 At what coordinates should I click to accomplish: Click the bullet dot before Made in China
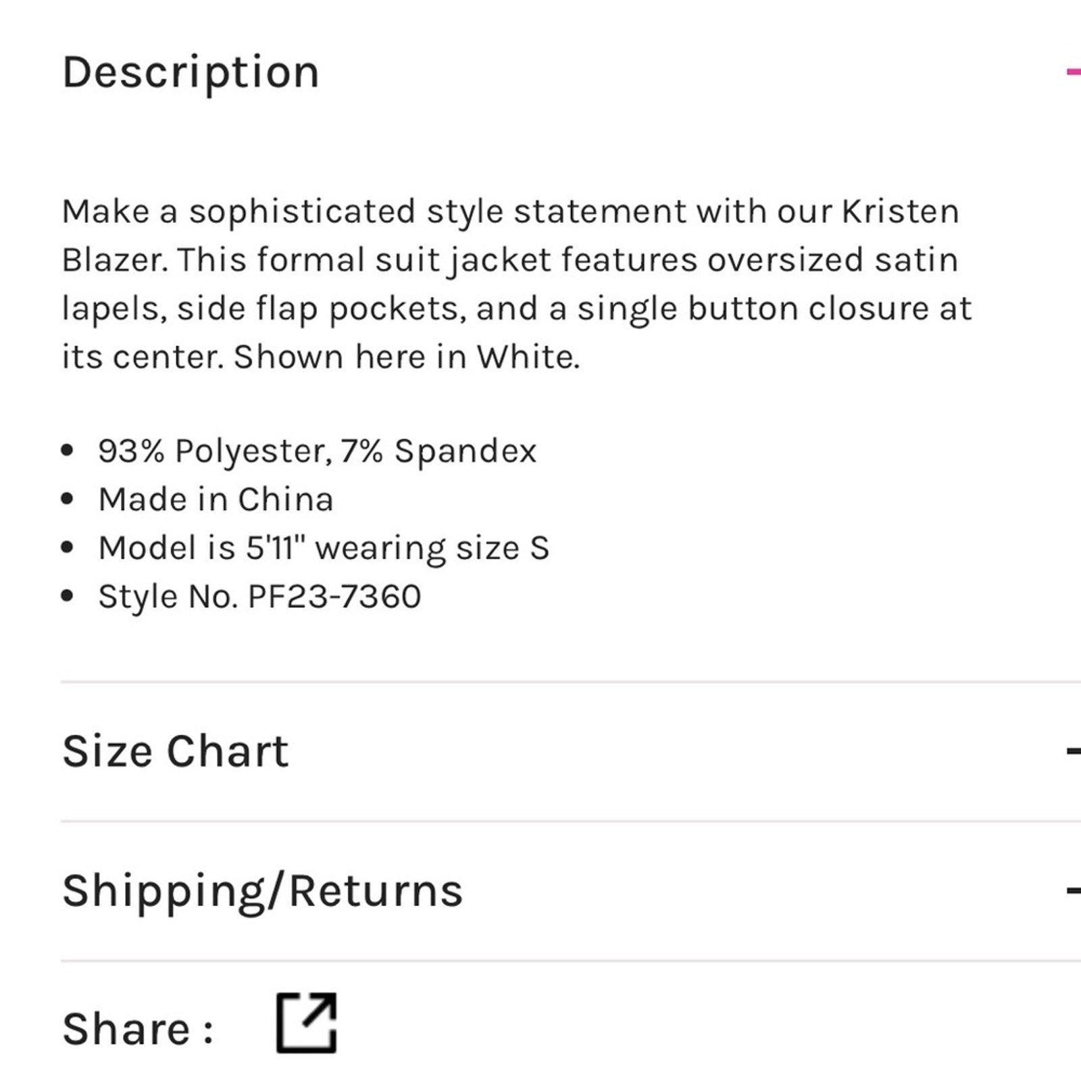tap(67, 499)
